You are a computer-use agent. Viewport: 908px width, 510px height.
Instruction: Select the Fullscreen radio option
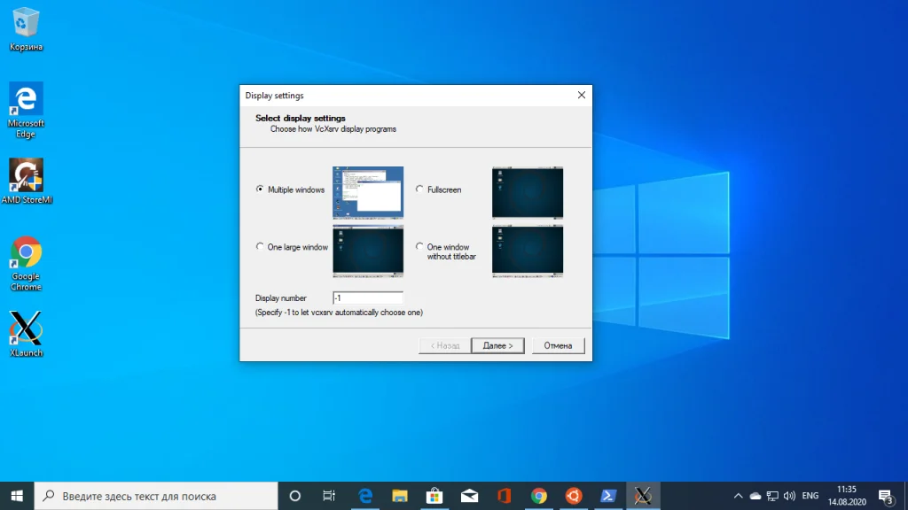(419, 189)
